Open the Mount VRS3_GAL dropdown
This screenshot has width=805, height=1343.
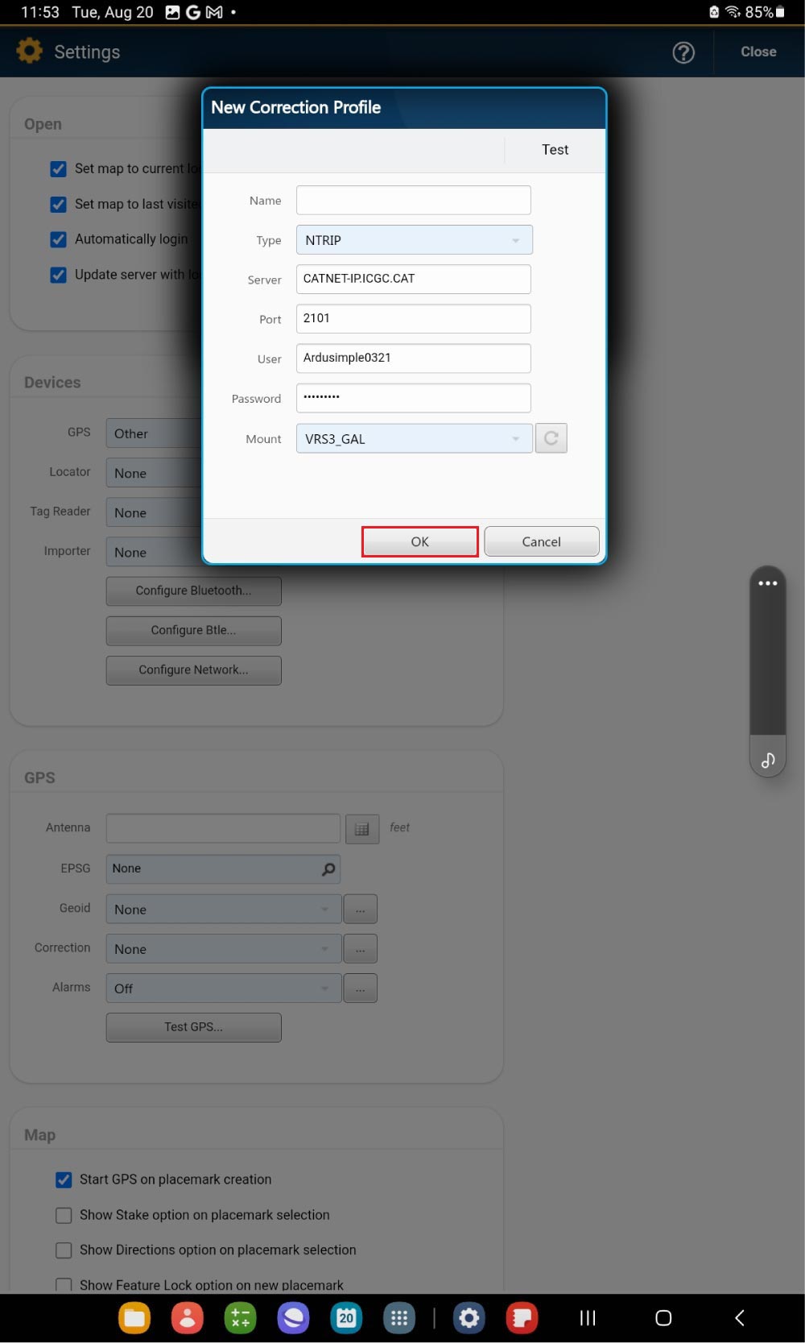(x=414, y=439)
